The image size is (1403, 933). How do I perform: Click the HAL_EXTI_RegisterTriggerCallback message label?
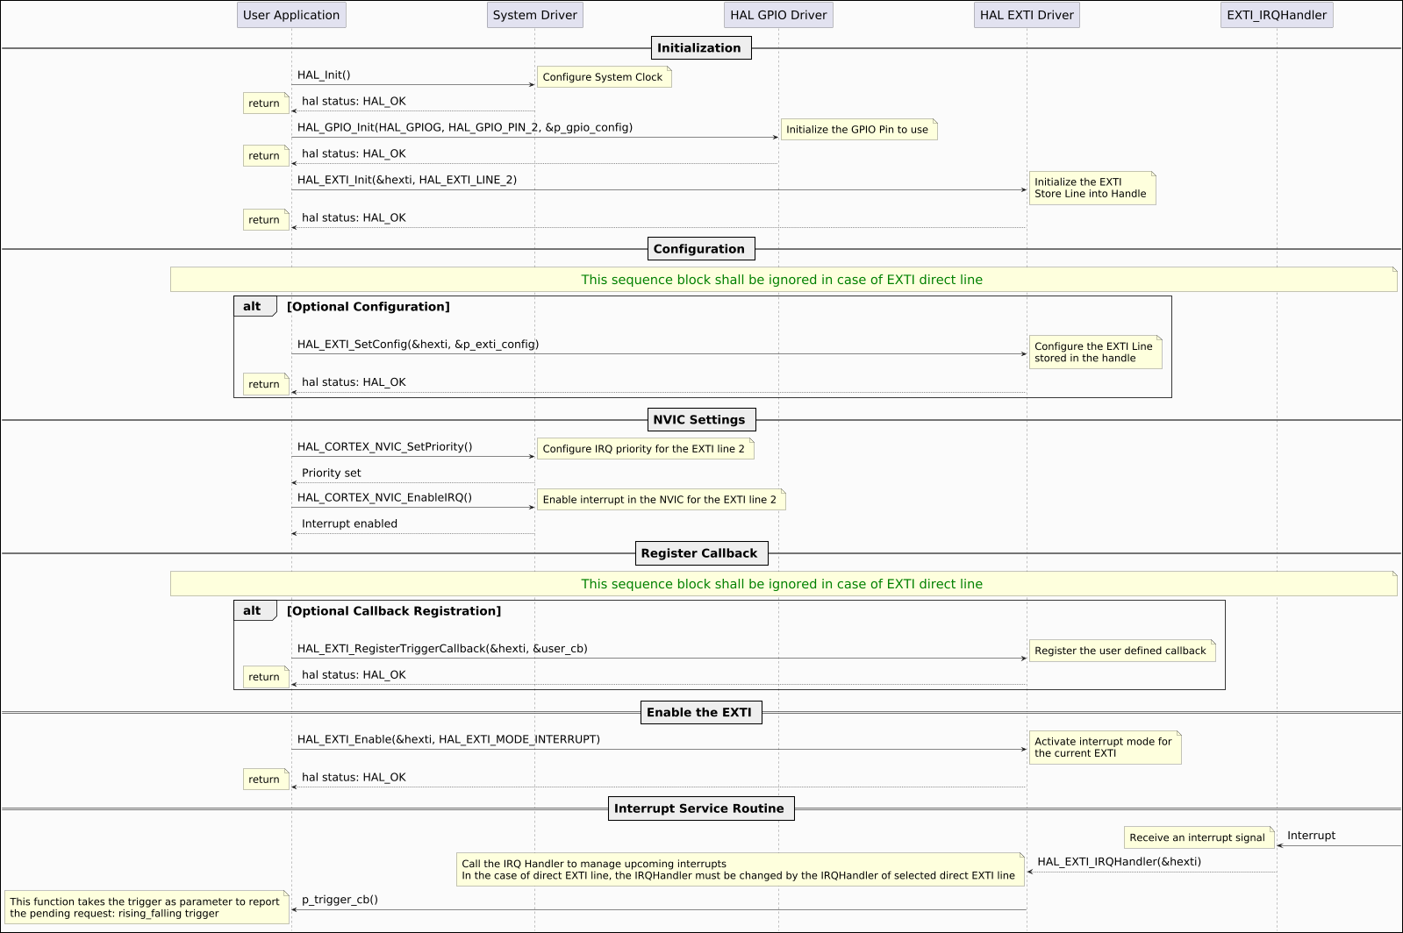[x=442, y=649]
